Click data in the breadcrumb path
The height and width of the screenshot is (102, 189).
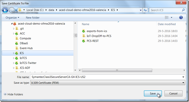pyautogui.click(x=51, y=10)
